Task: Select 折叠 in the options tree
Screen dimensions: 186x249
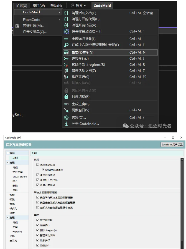Action: point(12,195)
